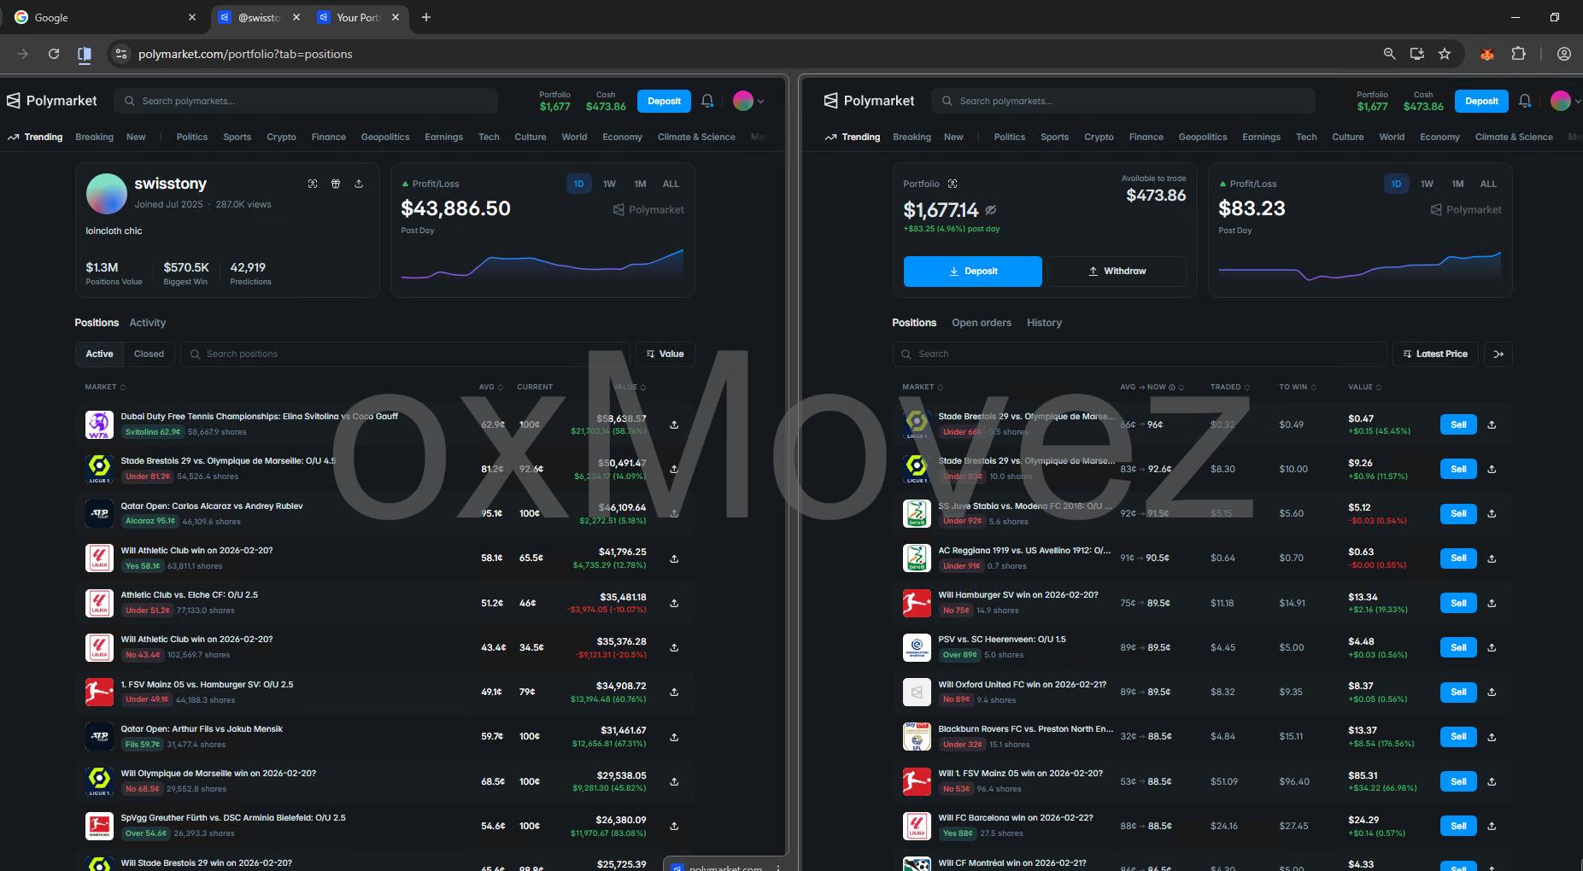Select 1M range on swisstony's Profit/Loss chart
Screen dimensions: 1583x871
pos(640,184)
